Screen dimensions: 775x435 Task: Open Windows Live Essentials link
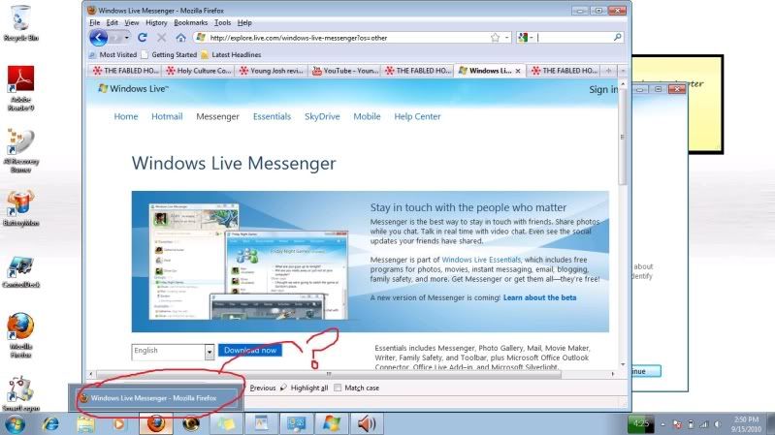tap(481, 260)
